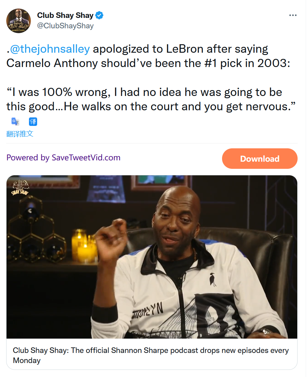Open the three-dot more options menu
The image size is (308, 377).
(x=293, y=15)
